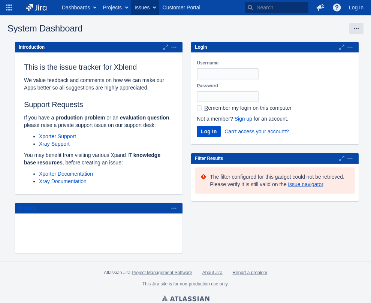Open the Login gadget options menu
The image size is (371, 303).
point(350,47)
